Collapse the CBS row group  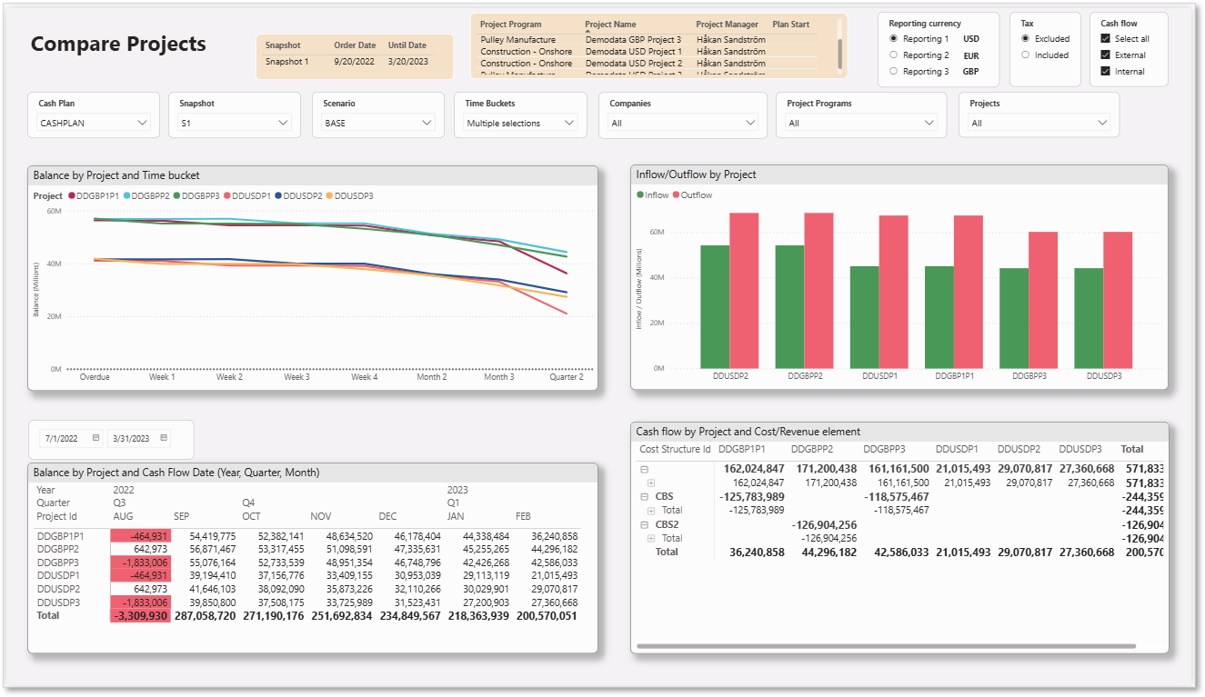[x=645, y=497]
